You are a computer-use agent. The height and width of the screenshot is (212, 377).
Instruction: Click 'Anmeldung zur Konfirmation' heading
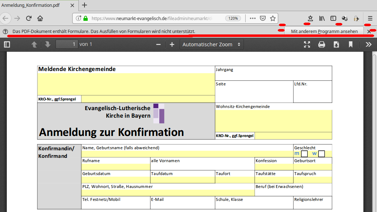click(x=111, y=132)
